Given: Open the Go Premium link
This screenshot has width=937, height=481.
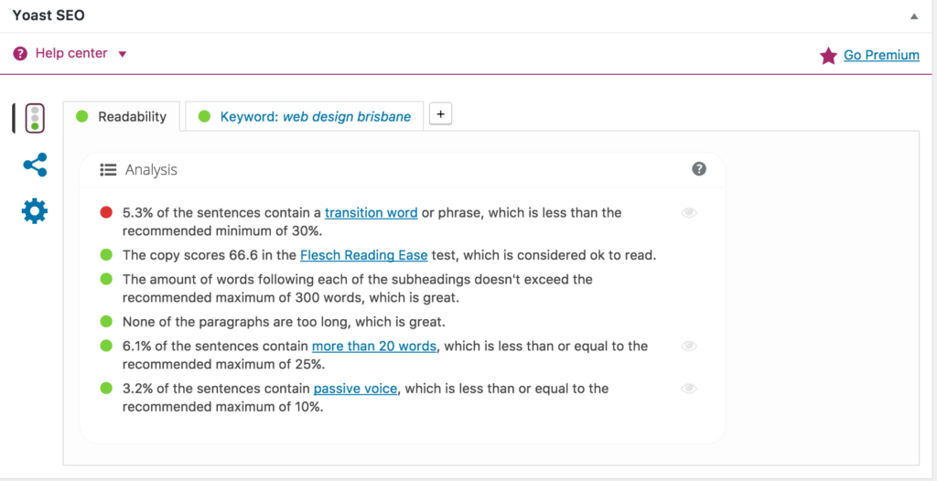Looking at the screenshot, I should tap(881, 55).
